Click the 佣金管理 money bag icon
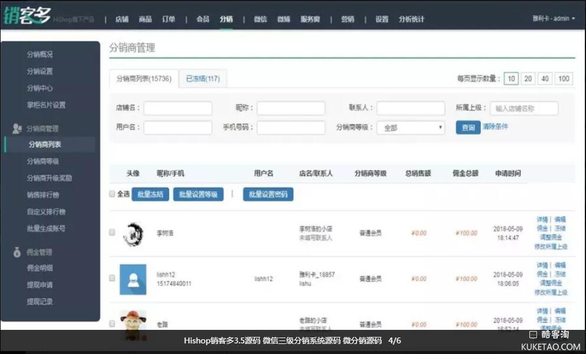Screen dimensions: 586x354 pyautogui.click(x=17, y=252)
